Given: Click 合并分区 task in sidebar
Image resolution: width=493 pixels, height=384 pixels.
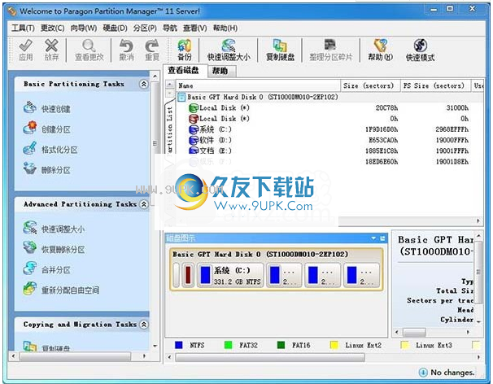Looking at the screenshot, I should click(x=56, y=270).
